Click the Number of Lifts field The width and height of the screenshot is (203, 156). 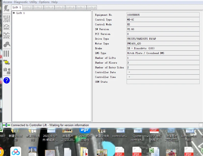click(x=163, y=58)
